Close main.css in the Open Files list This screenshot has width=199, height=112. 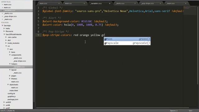(x=2, y=7)
